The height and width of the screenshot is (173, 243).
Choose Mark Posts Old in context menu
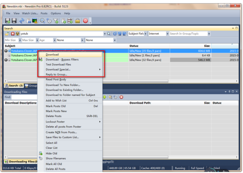70,106
